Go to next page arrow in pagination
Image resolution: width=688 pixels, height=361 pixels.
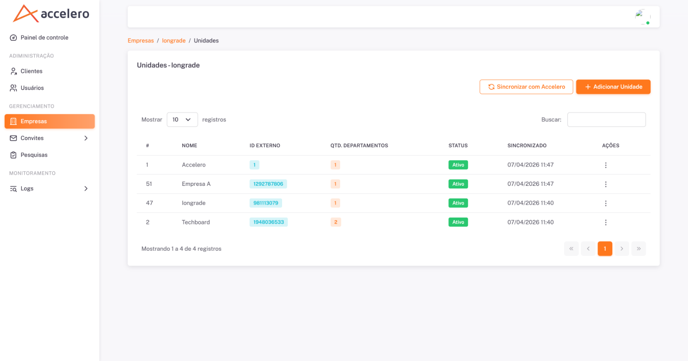622,249
